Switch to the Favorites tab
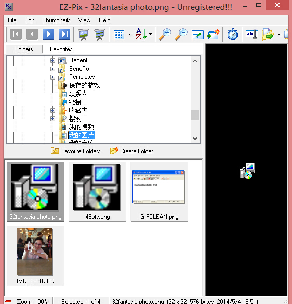The width and height of the screenshot is (292, 304). click(x=61, y=49)
